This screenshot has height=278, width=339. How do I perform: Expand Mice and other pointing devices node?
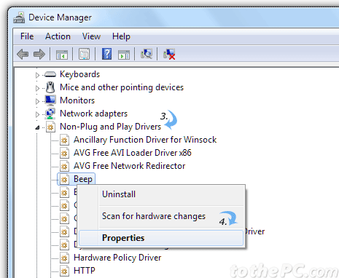click(x=37, y=88)
